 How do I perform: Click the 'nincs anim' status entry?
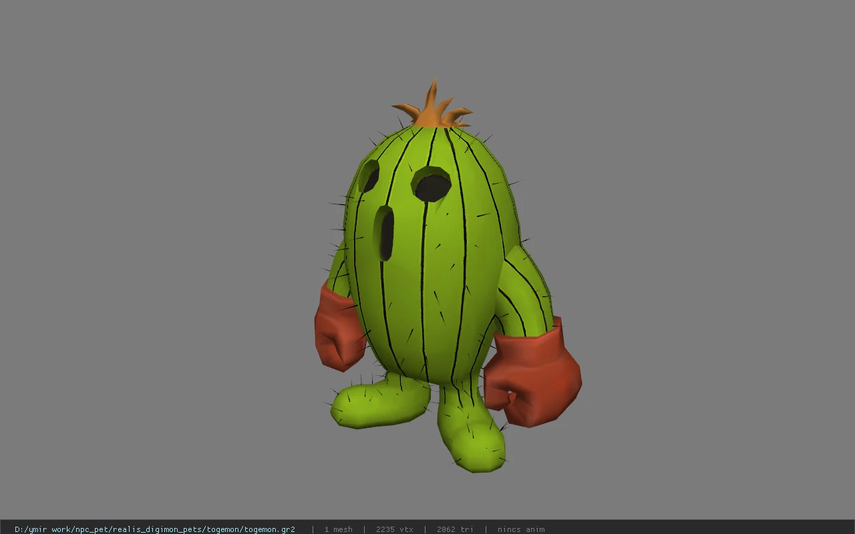pos(520,529)
